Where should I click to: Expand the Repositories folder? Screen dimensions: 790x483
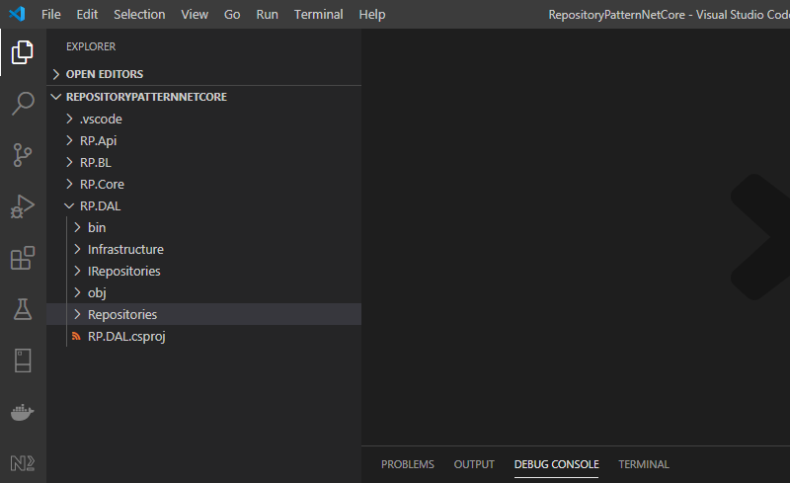121,314
